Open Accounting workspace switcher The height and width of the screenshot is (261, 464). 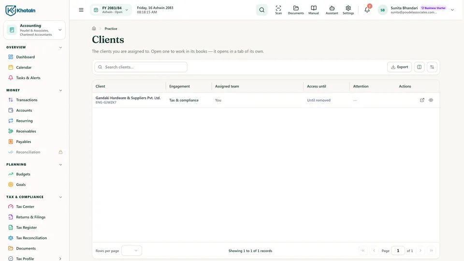pos(34,30)
